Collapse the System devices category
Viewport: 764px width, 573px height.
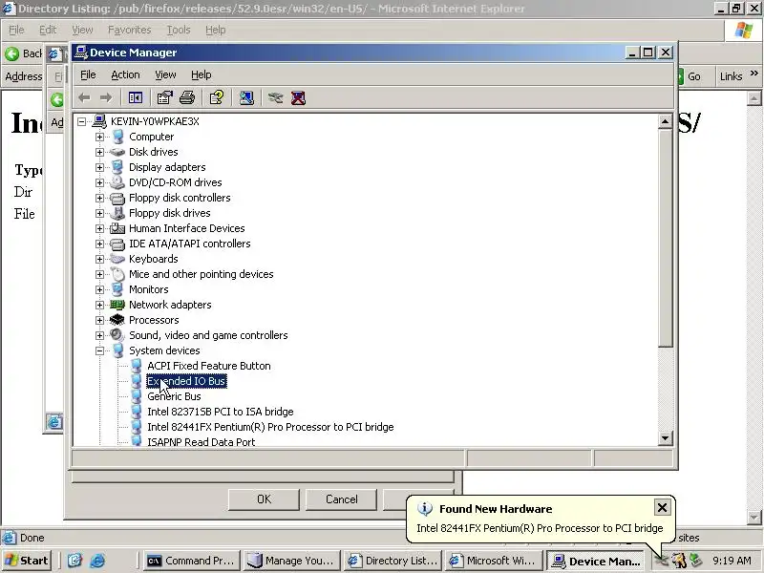pyautogui.click(x=99, y=350)
